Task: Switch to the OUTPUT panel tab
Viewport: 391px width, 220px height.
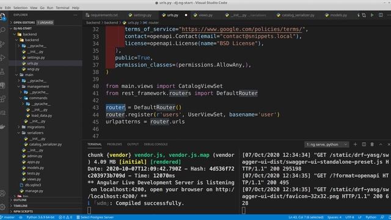Action: tap(133, 144)
